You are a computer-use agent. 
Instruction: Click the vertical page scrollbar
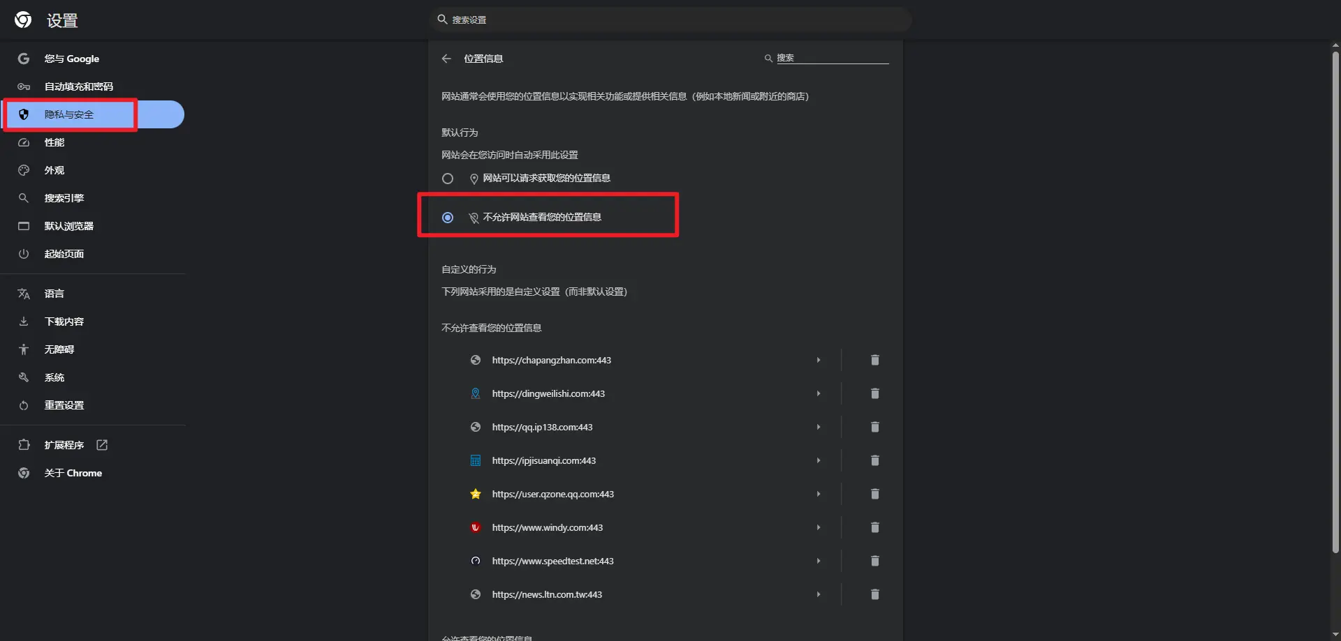tap(1335, 300)
